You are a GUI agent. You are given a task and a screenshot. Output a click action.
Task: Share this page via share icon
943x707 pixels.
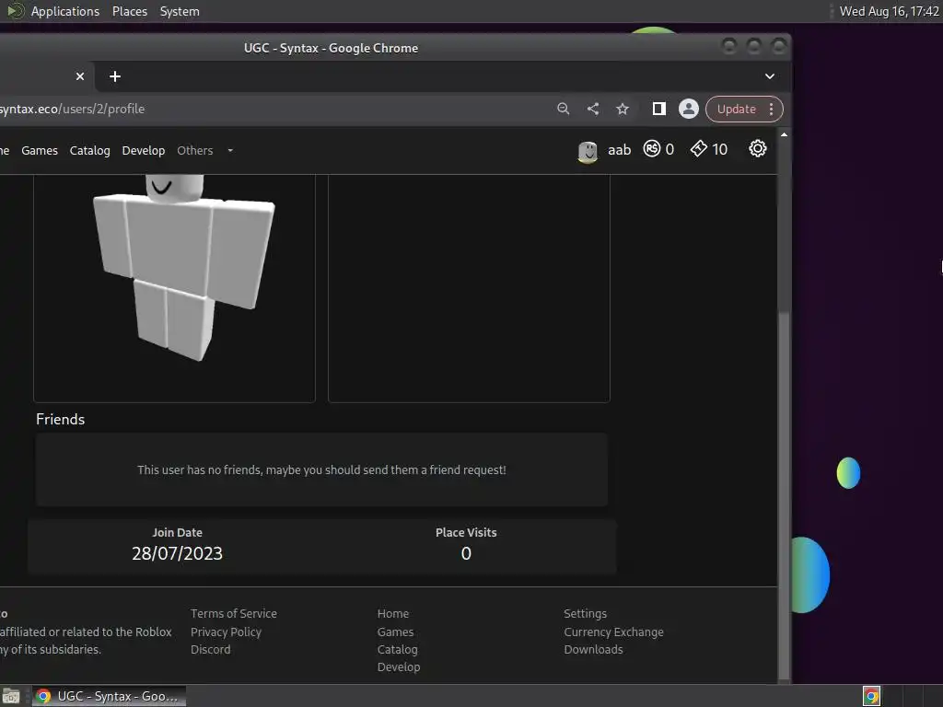(x=593, y=109)
